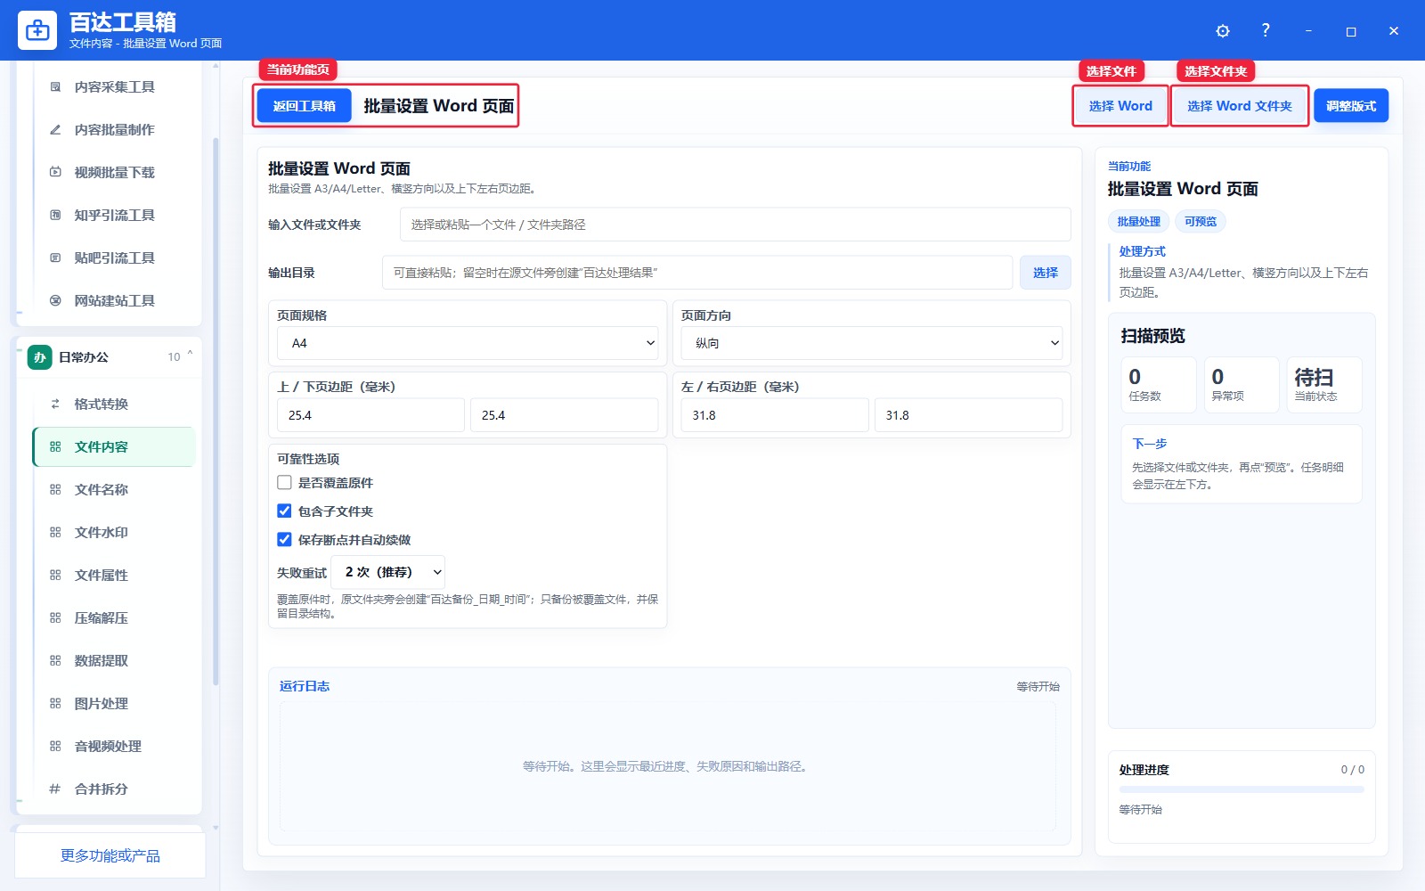Select 文件名称 in the sidebar

click(x=114, y=490)
